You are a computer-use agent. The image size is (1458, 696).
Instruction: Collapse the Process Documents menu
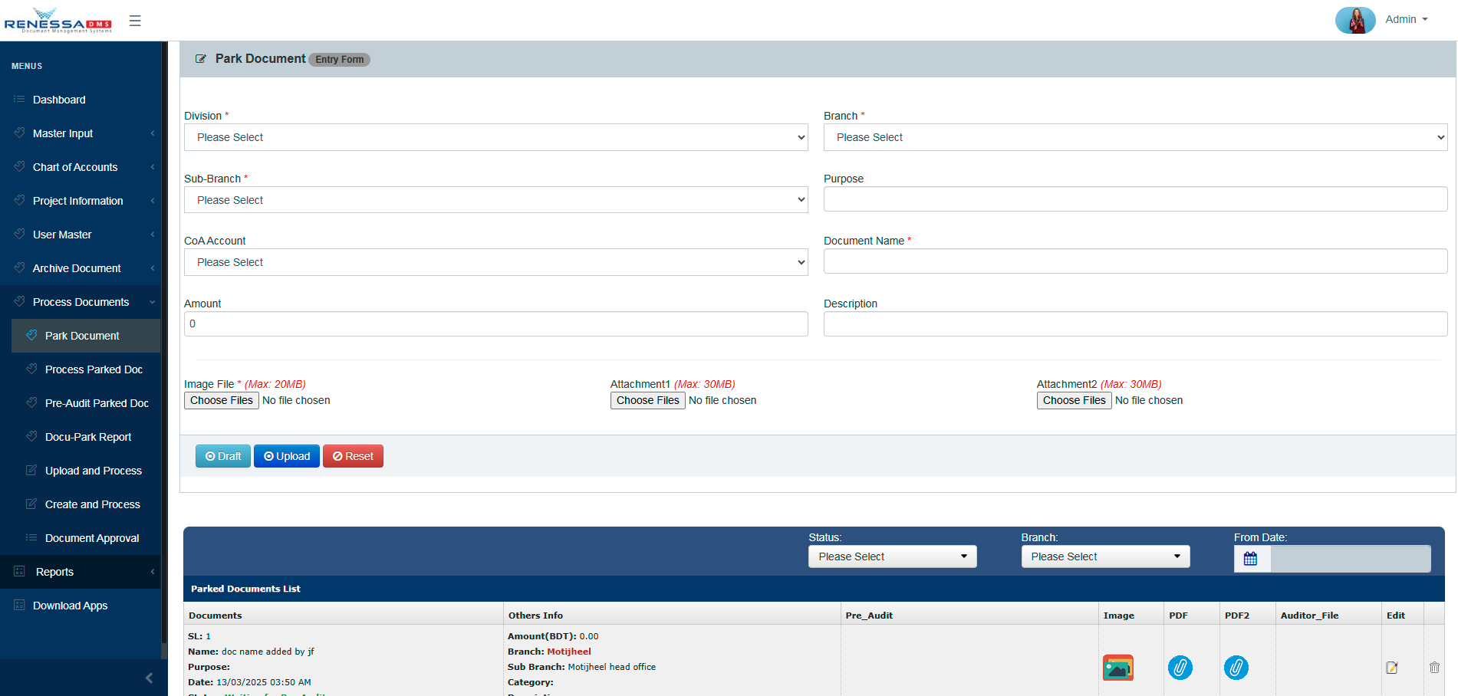pyautogui.click(x=81, y=302)
